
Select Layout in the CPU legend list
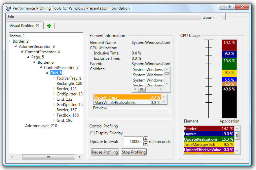click(x=209, y=134)
